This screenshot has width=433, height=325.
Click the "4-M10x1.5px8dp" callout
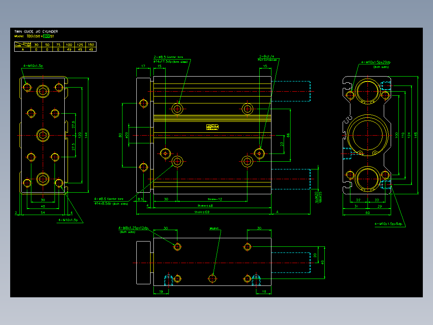[389, 224]
